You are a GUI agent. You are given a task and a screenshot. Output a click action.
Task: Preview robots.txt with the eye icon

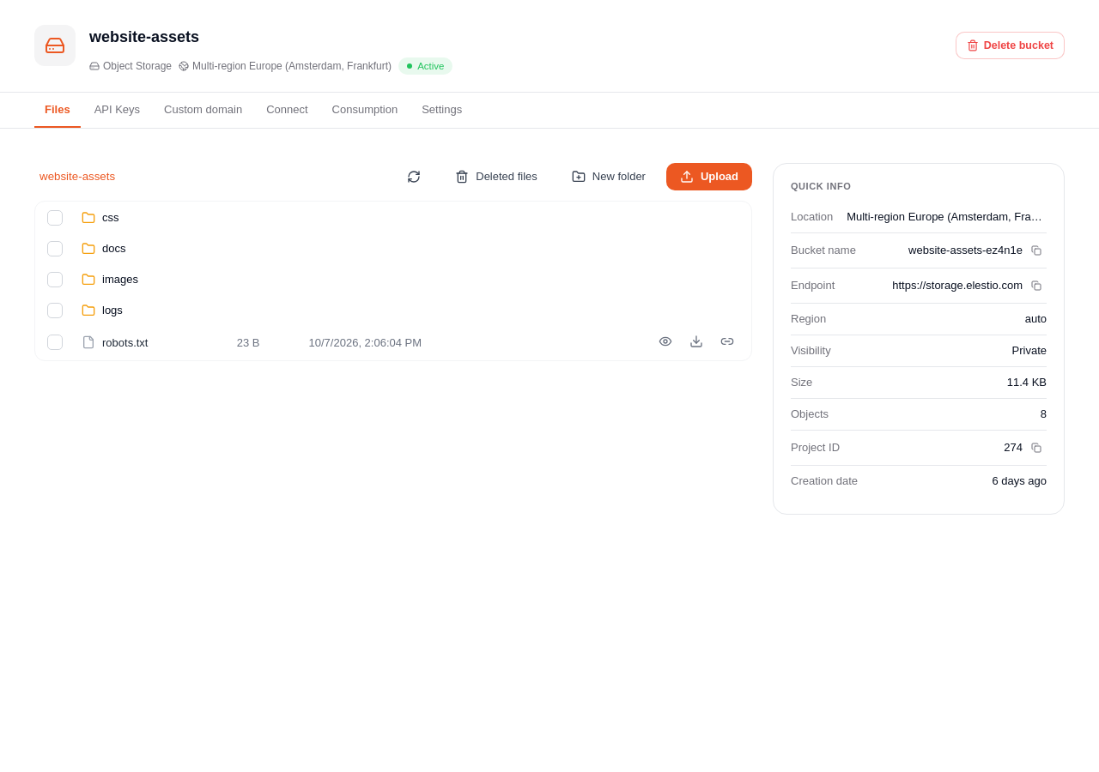point(665,341)
